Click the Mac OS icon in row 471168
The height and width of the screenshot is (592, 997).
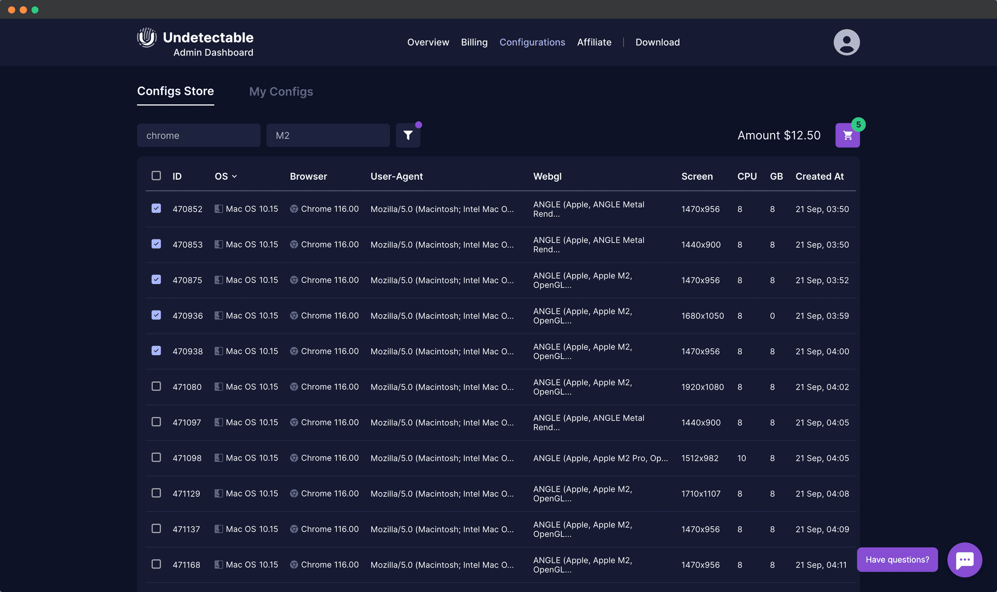(x=219, y=564)
